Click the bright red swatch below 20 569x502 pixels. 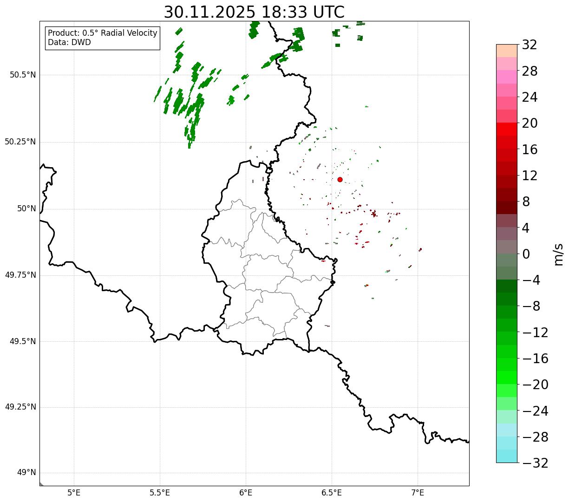coord(507,129)
